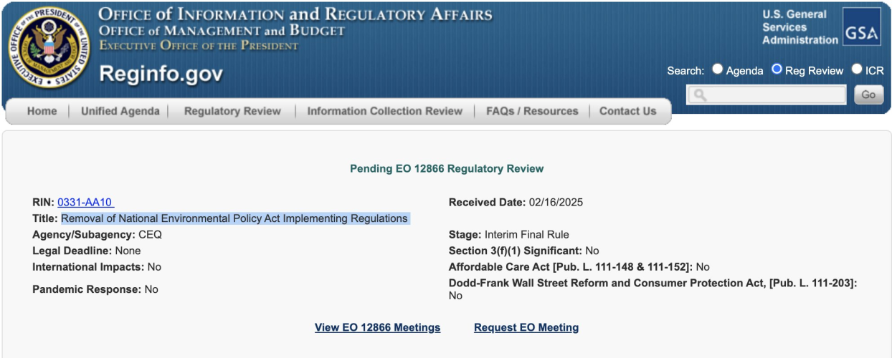Viewport: 892px width, 358px height.
Task: Click View EO 12866 Meetings link
Action: point(377,328)
